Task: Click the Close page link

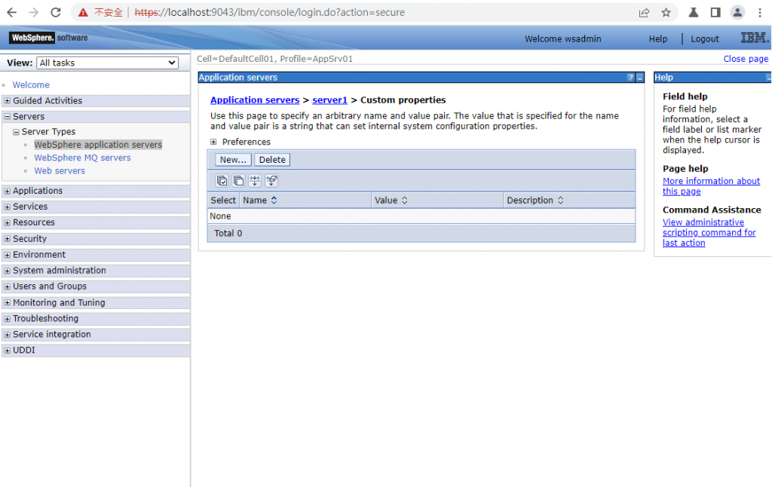Action: (x=746, y=59)
